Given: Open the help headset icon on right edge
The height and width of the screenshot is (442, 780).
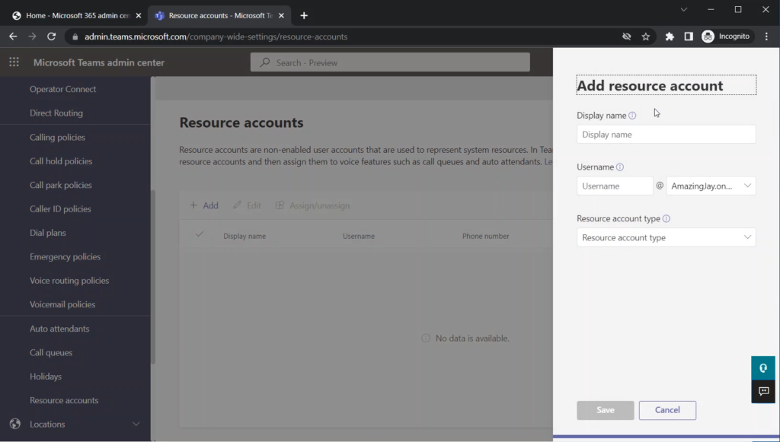Looking at the screenshot, I should click(762, 368).
